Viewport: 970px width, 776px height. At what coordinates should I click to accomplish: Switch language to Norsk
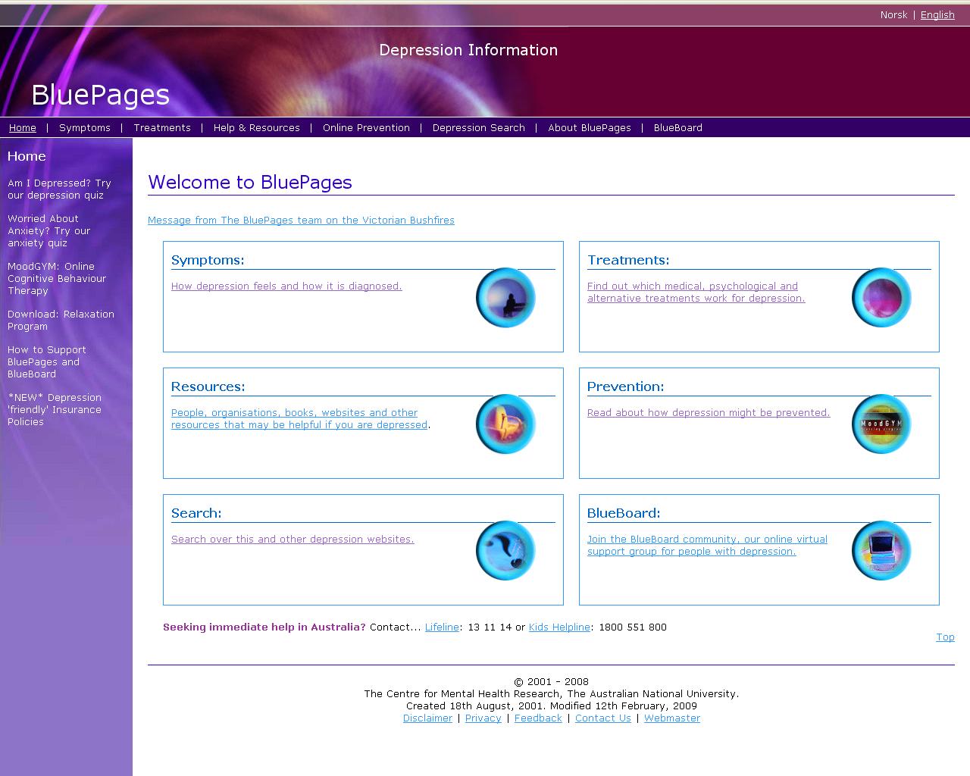click(x=893, y=15)
